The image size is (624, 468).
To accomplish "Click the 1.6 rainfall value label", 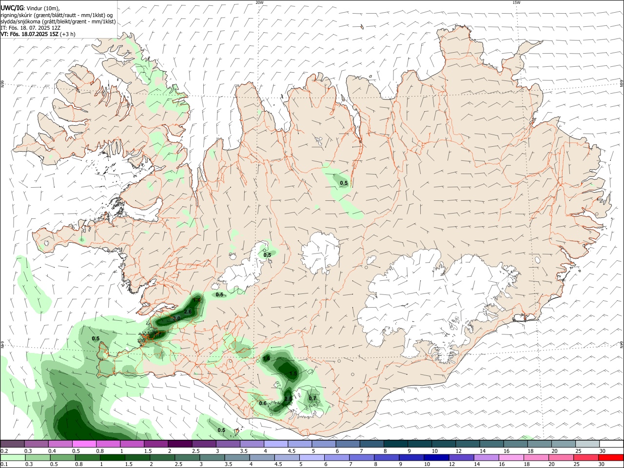I will coord(266,358).
